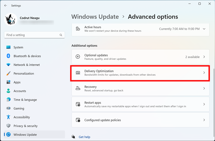Click 'Reset, advanced startup, go back' text
This screenshot has width=215, height=141.
pos(104,90)
